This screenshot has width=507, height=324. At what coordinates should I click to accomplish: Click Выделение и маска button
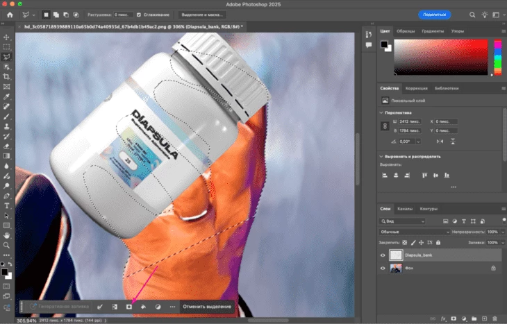pyautogui.click(x=202, y=15)
